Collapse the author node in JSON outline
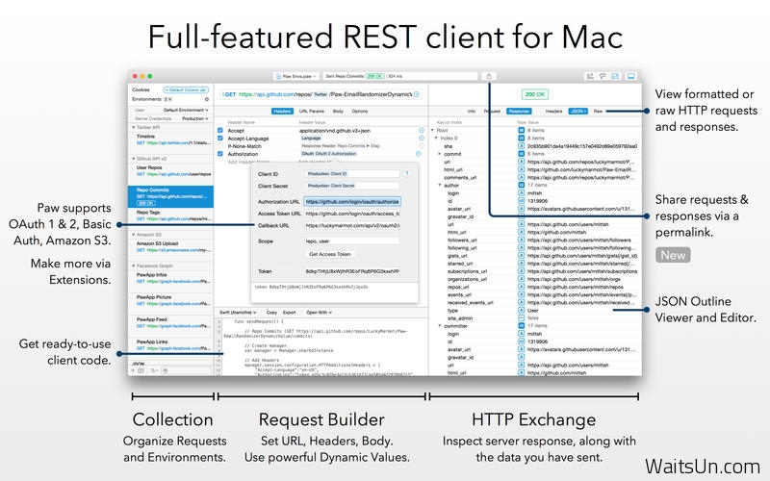770x481 pixels. click(x=440, y=185)
